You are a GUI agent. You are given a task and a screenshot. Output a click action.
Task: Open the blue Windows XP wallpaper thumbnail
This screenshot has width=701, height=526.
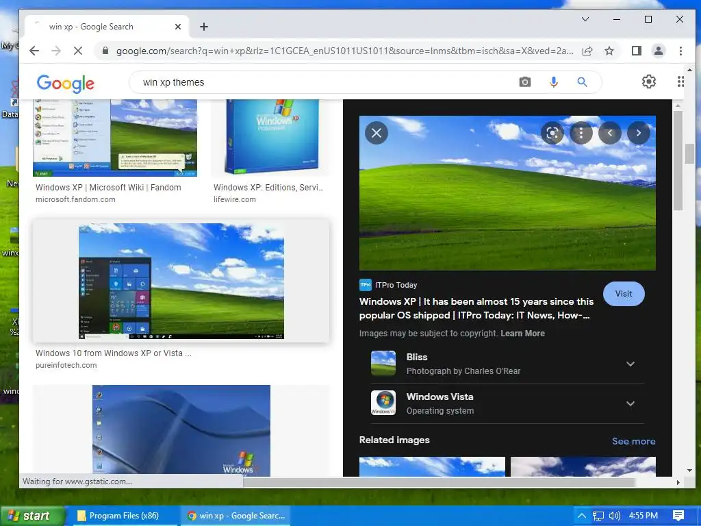point(181,430)
